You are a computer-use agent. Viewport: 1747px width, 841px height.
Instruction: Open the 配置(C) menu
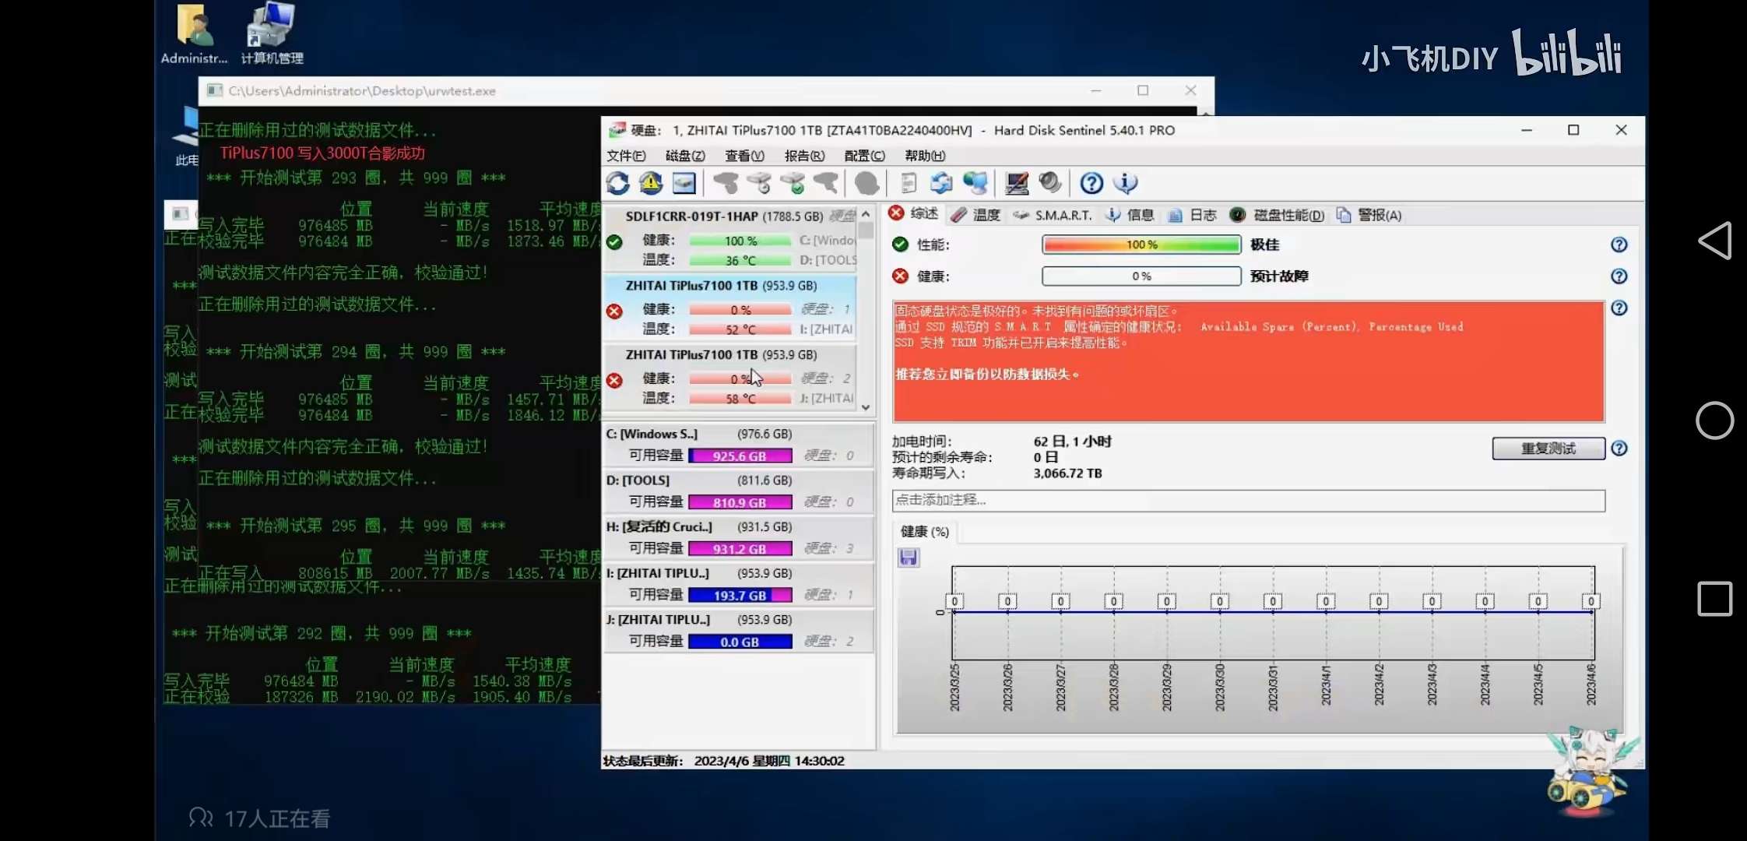(x=865, y=156)
